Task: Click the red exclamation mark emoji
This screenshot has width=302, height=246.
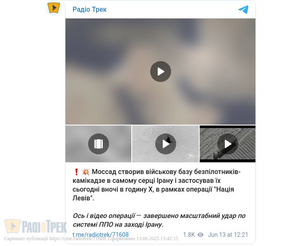Action: tap(76, 172)
